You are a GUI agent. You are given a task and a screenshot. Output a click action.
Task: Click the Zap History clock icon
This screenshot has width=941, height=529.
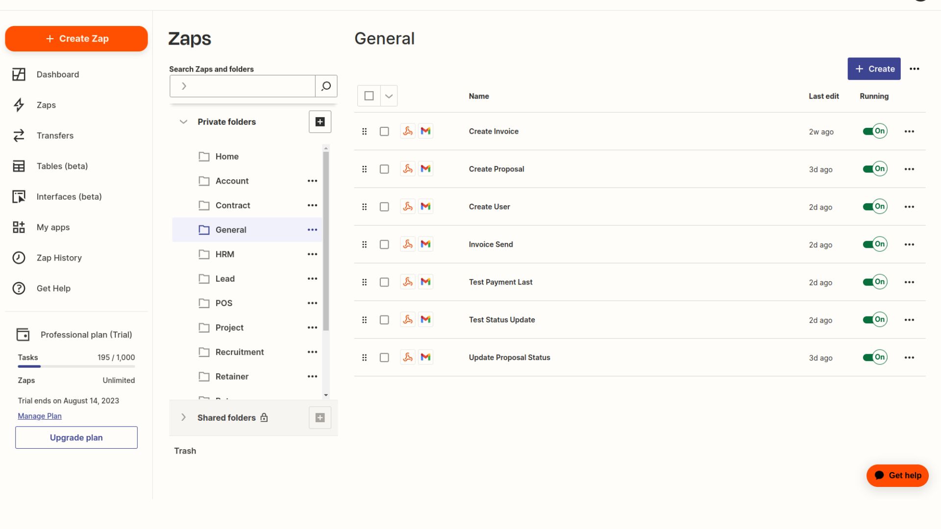coord(19,258)
